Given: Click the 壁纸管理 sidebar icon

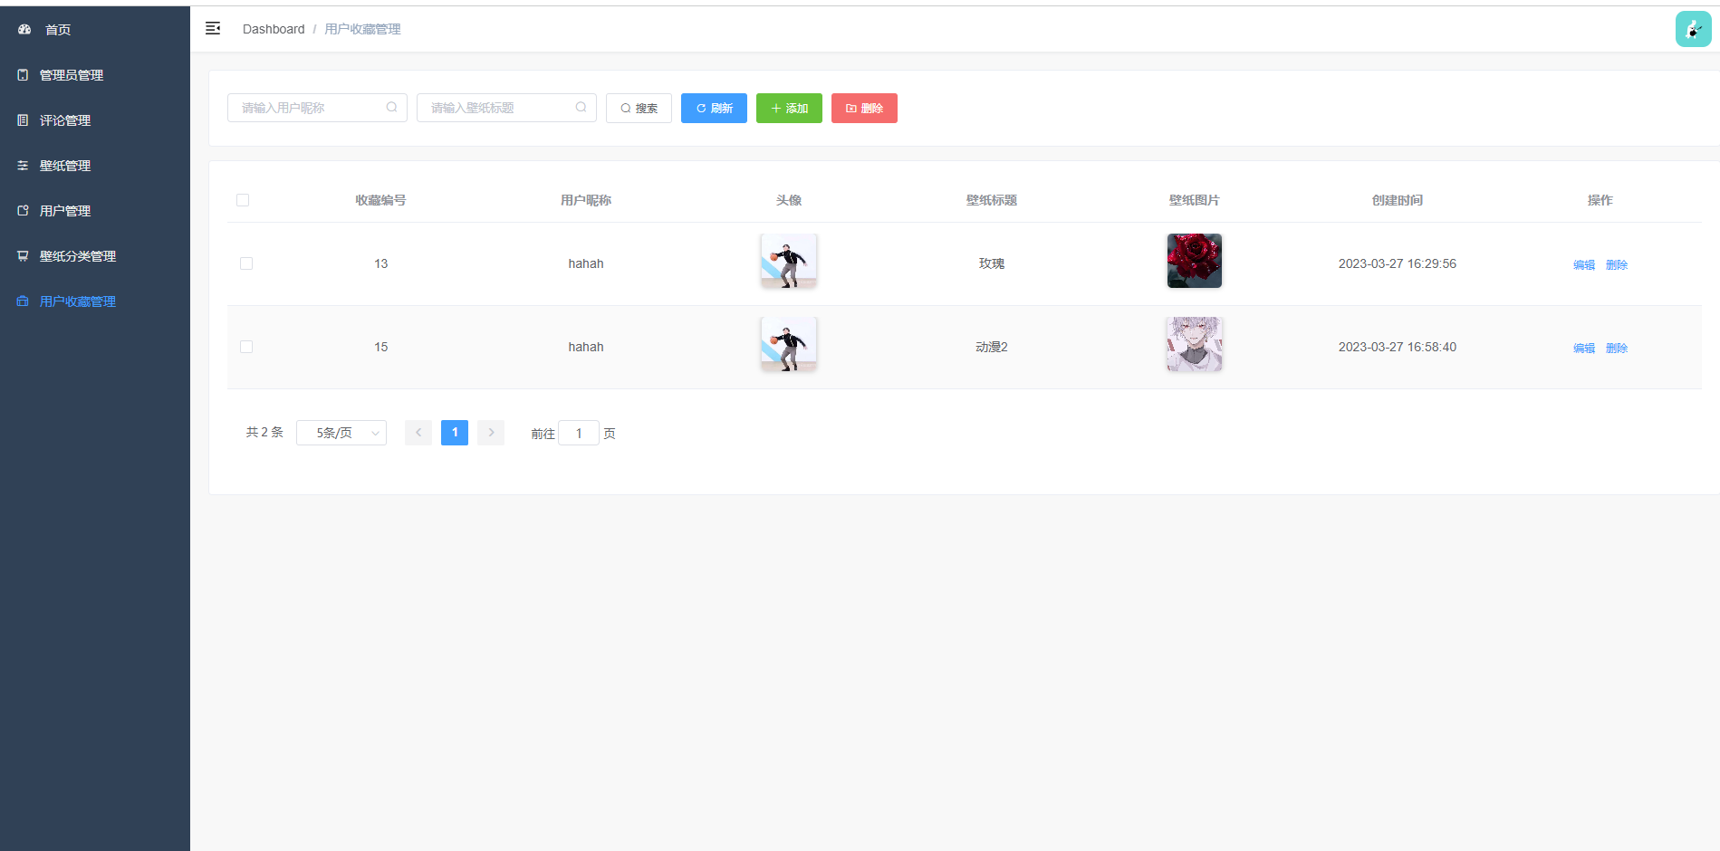Looking at the screenshot, I should (x=24, y=166).
